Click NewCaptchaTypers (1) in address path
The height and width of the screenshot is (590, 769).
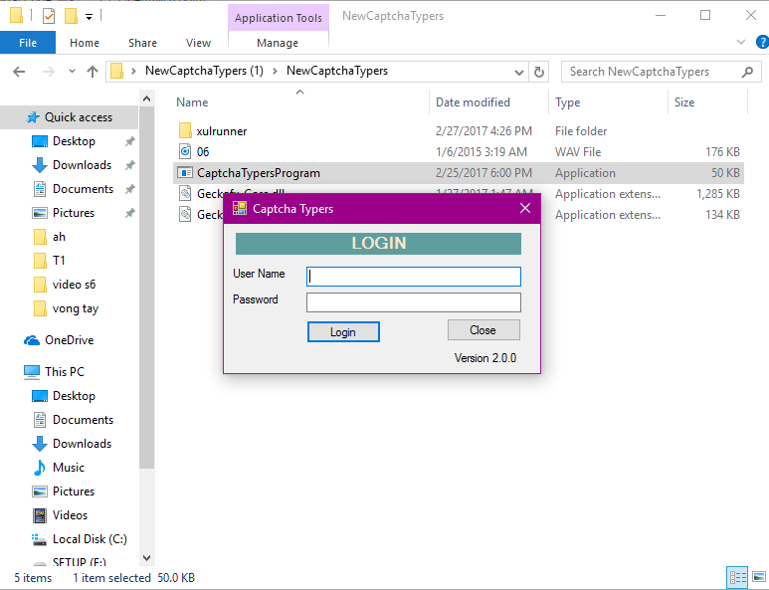pyautogui.click(x=204, y=71)
